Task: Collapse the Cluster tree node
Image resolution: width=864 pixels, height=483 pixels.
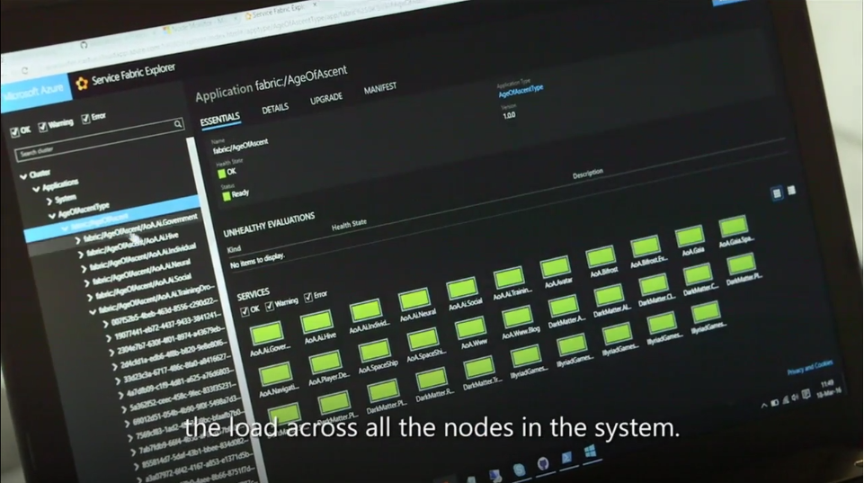Action: [23, 176]
